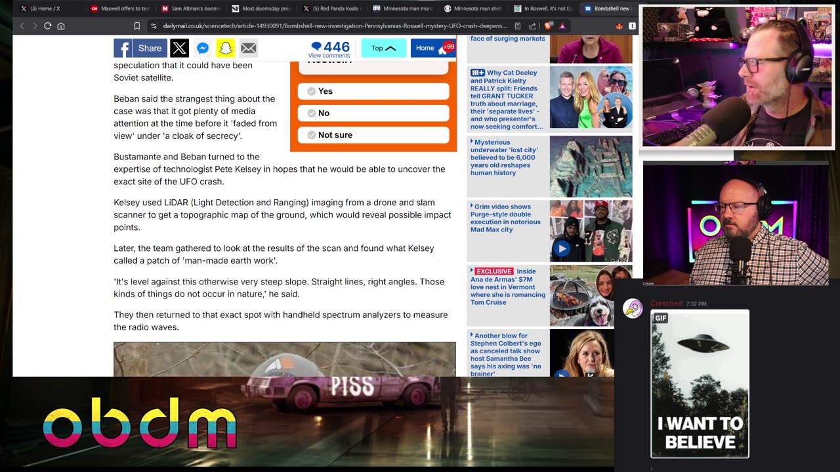This screenshot has width=840, height=472.
Task: Select the Yes poll option
Action: click(373, 91)
